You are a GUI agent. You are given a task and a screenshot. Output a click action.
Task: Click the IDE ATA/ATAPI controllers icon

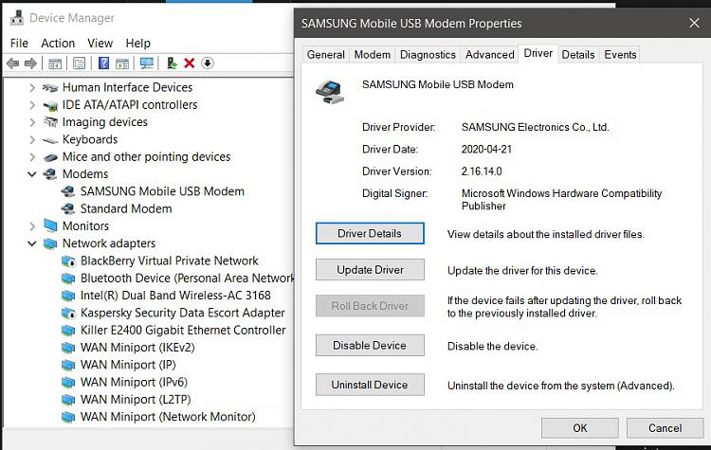[x=50, y=105]
